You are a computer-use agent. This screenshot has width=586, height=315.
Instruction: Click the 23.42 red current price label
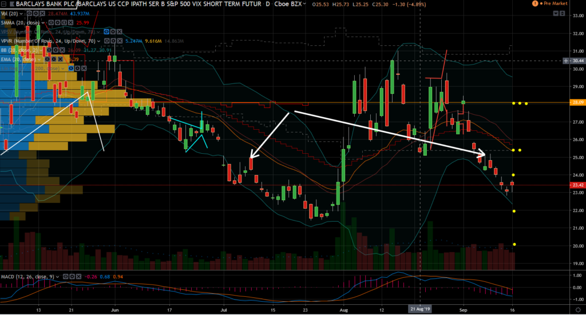578,185
